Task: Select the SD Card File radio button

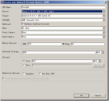Action: pos(24,65)
